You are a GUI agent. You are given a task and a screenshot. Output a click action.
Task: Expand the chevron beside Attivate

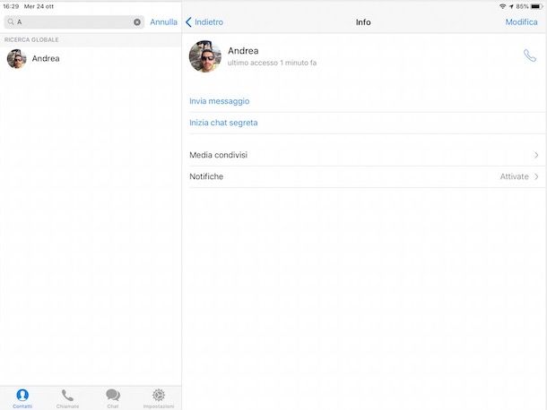536,176
